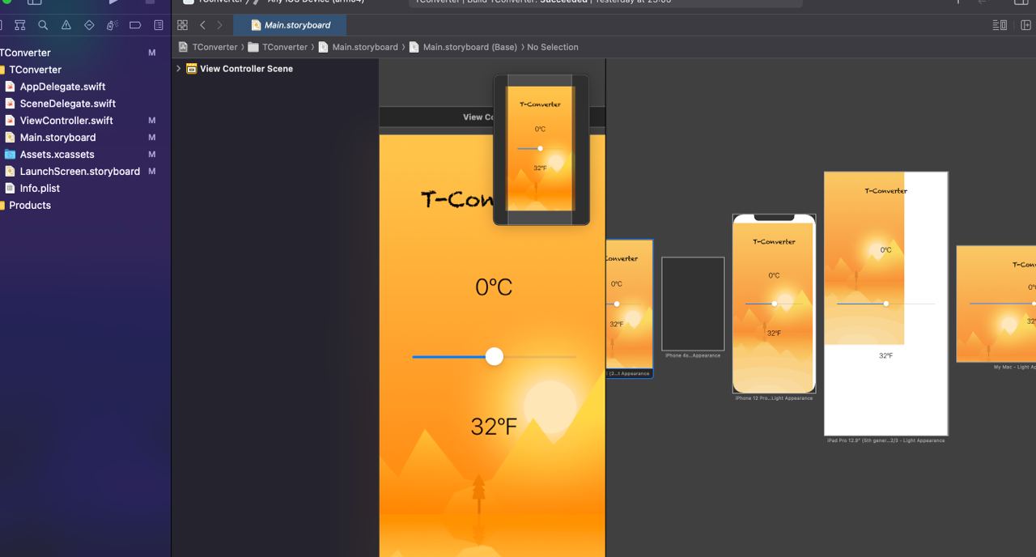This screenshot has width=1036, height=557.
Task: Select View Controller Scene in outline
Action: (x=246, y=69)
